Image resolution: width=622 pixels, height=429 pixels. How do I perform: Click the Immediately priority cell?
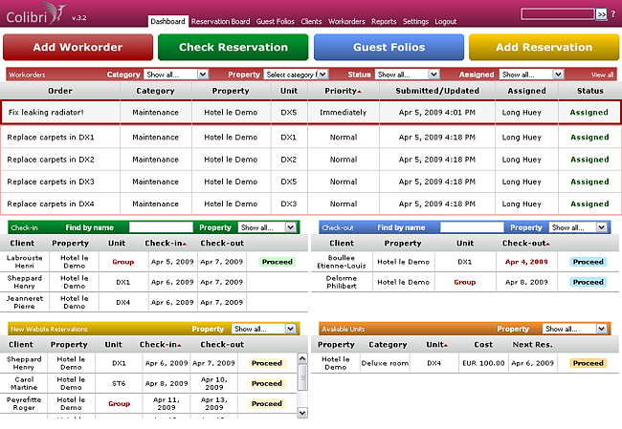pos(344,113)
